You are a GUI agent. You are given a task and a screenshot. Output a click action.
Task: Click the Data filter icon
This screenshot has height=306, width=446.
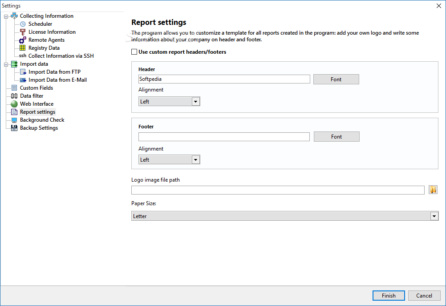pyautogui.click(x=14, y=96)
